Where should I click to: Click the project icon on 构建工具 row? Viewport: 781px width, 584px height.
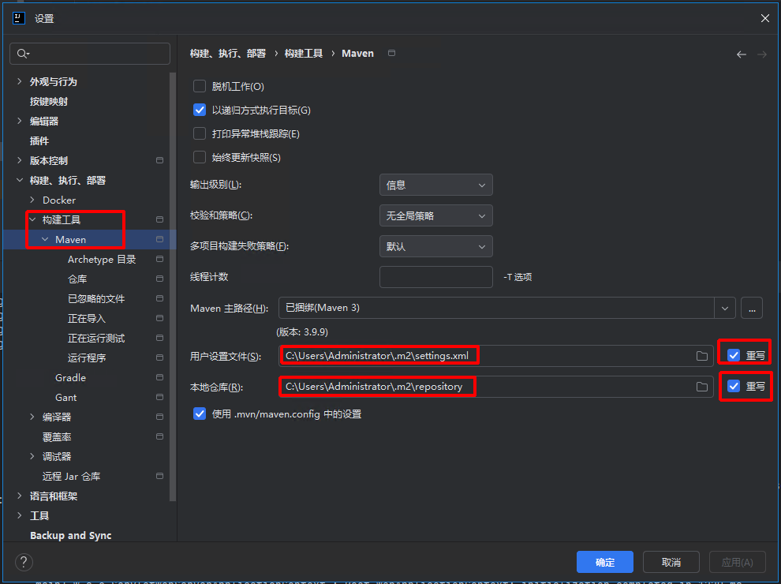click(159, 219)
